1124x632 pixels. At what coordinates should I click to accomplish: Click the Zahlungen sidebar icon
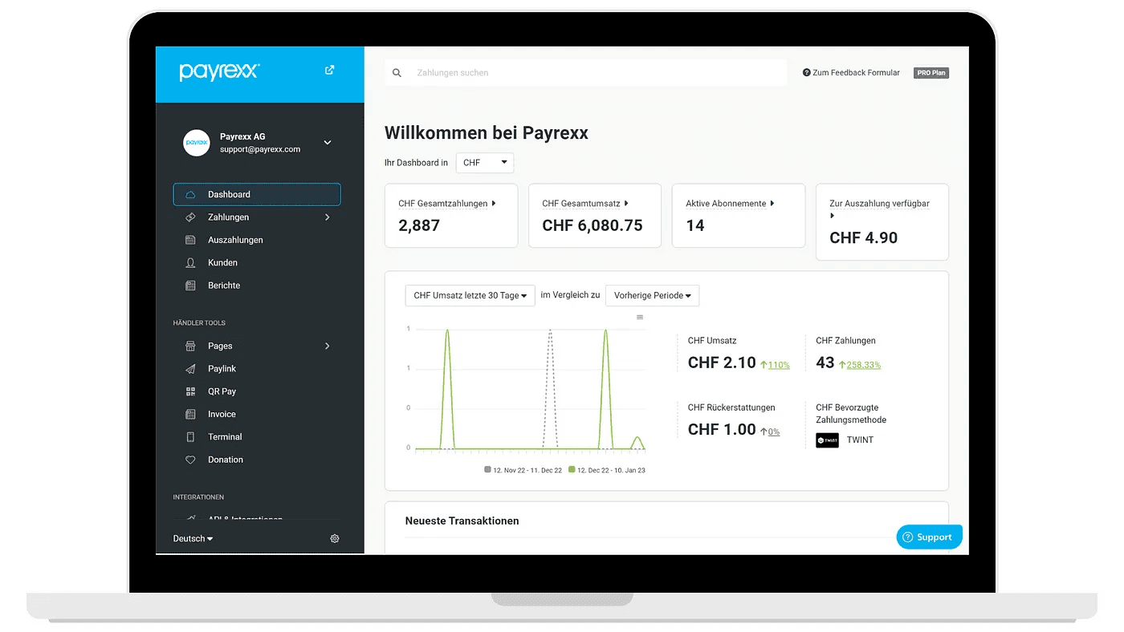(190, 217)
